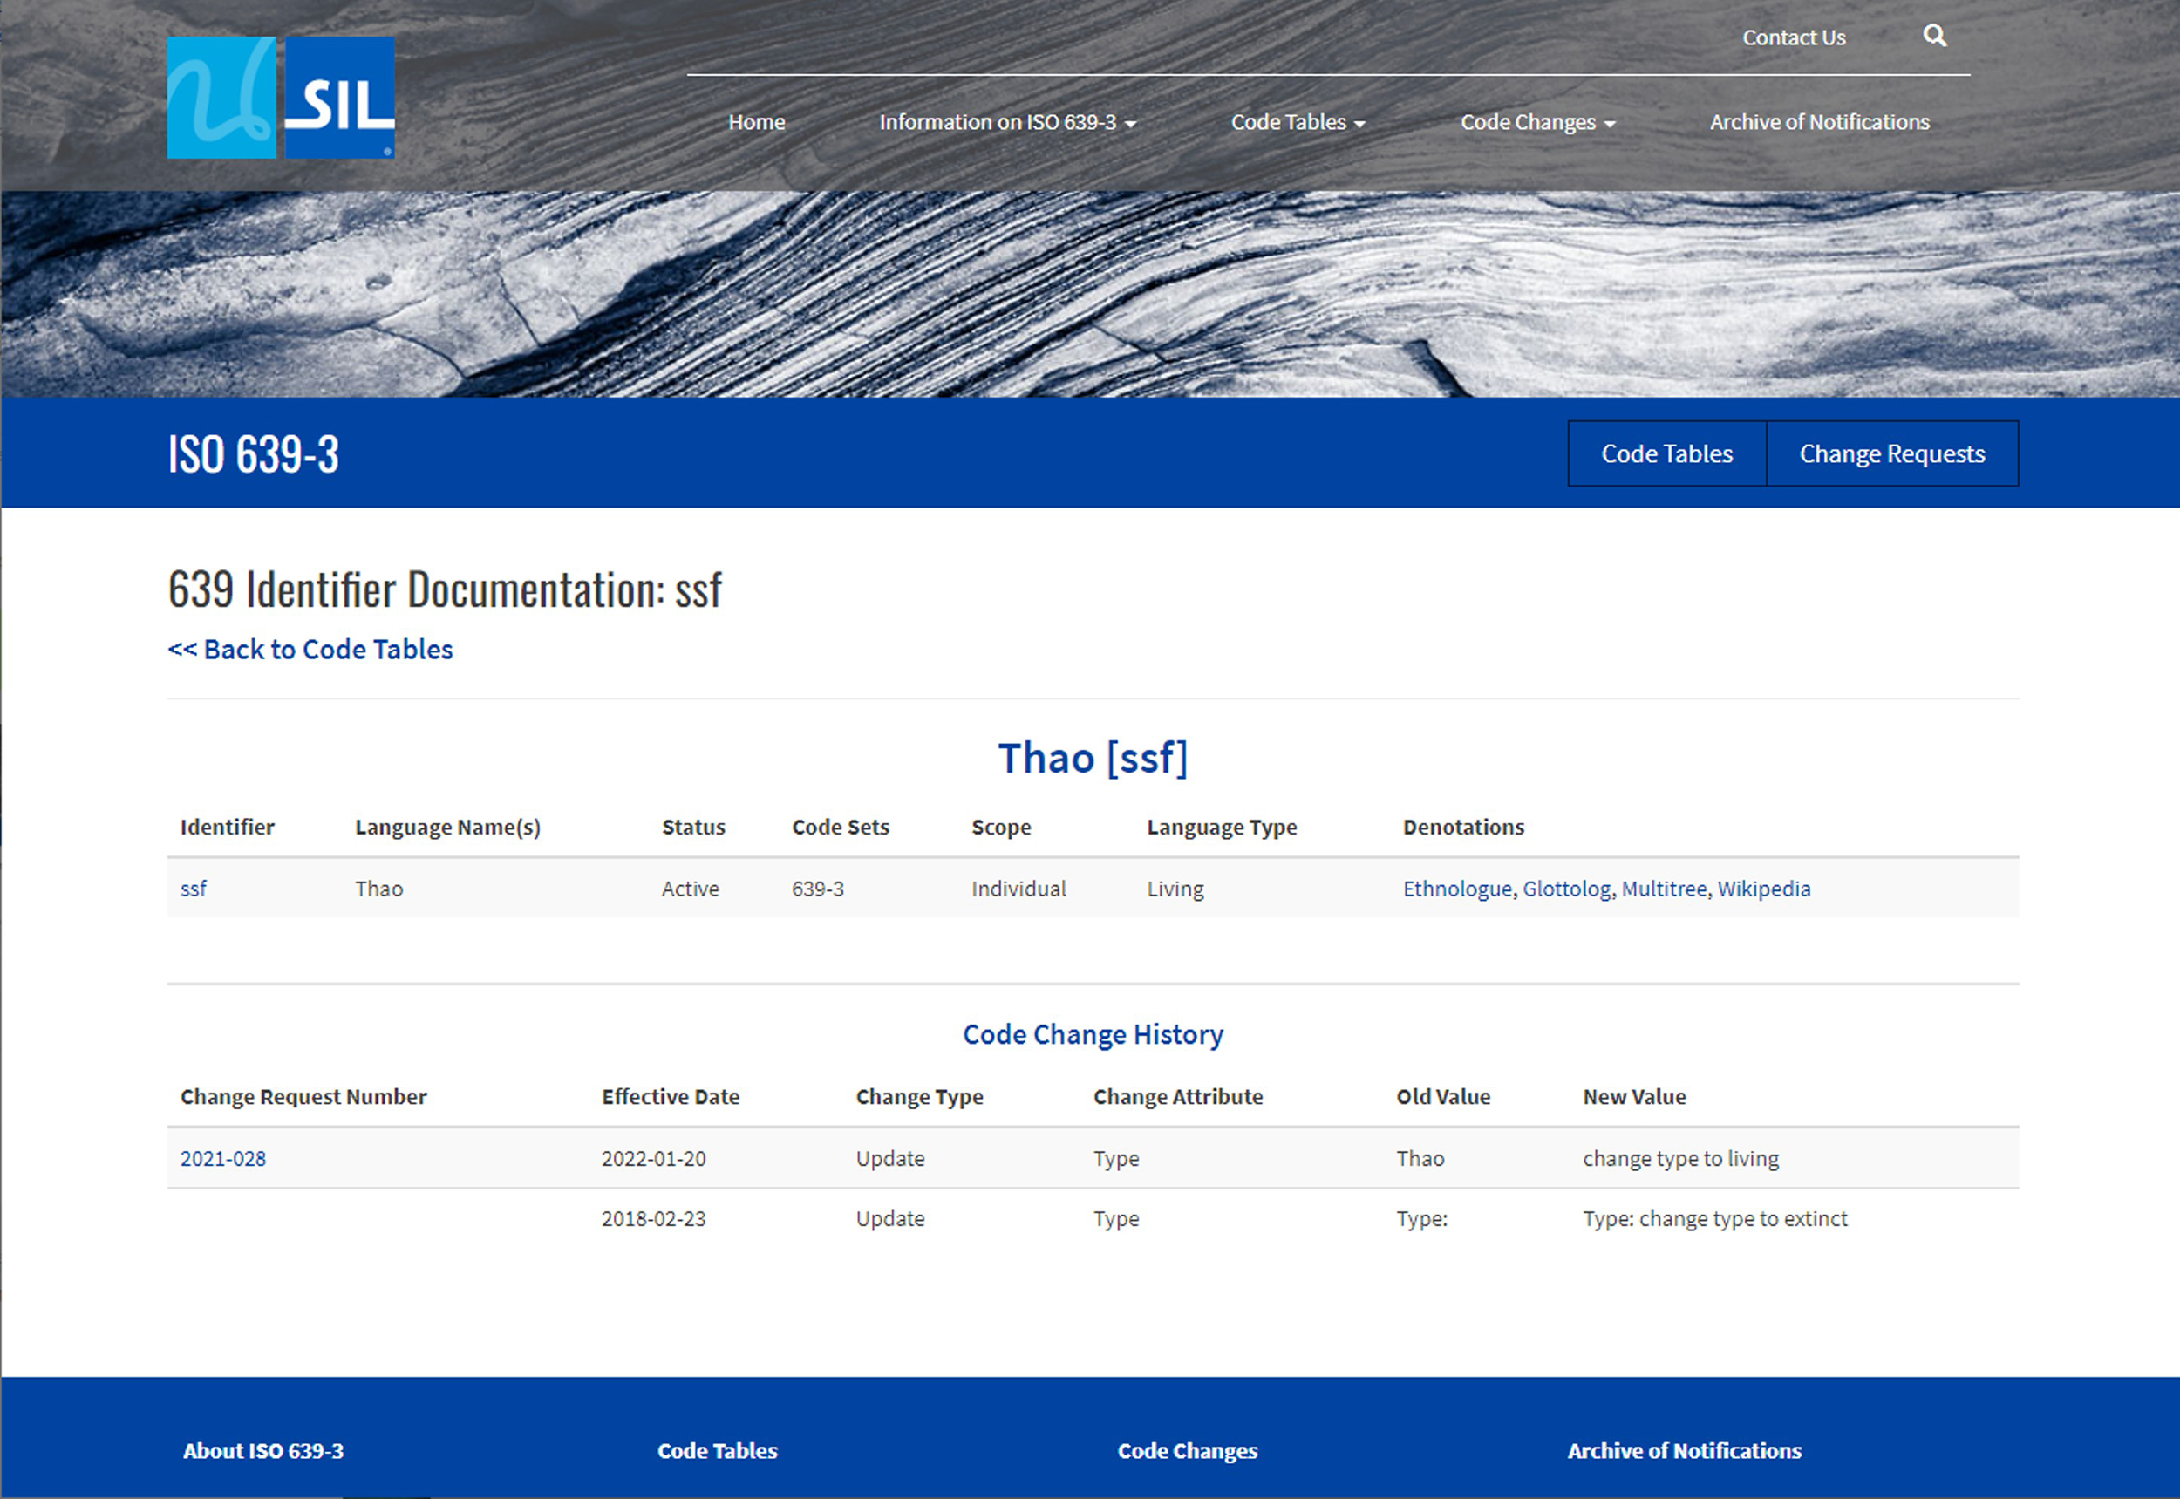Click the Identifier column header
Image resolution: width=2180 pixels, height=1499 pixels.
228,828
